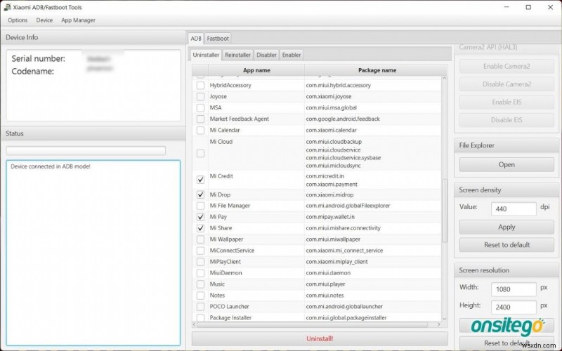
Task: Tick the Mi Calendar checkbox
Action: point(200,130)
